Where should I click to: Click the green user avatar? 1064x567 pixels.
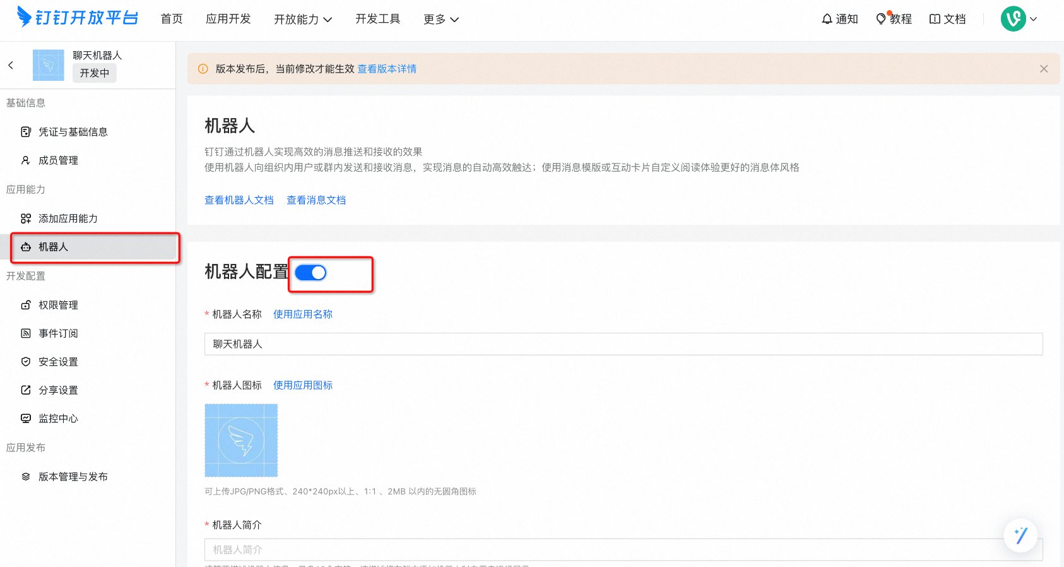(x=1014, y=19)
